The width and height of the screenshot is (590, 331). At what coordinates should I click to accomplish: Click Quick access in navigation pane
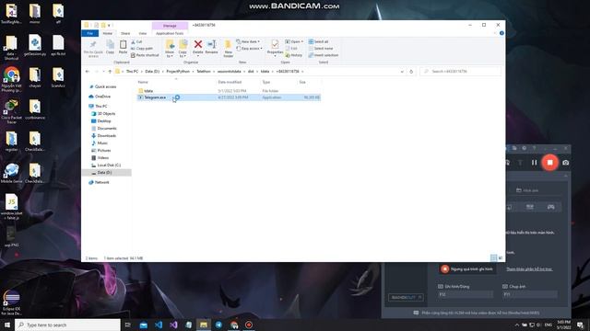[105, 86]
